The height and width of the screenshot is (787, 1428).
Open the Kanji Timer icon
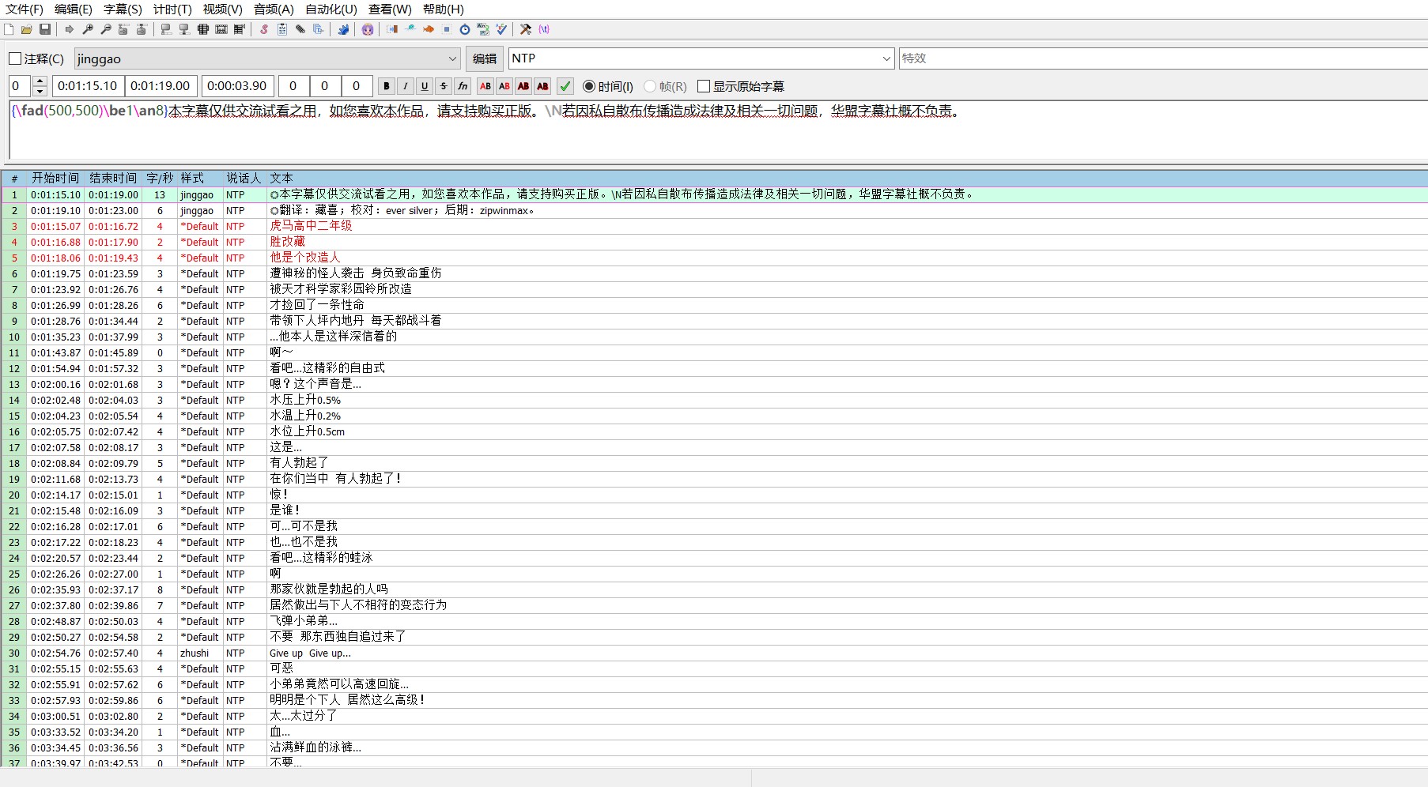[x=483, y=29]
